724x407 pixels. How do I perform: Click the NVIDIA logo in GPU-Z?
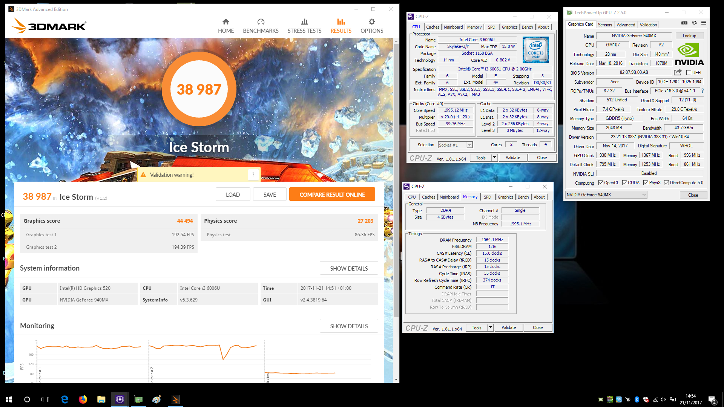[x=689, y=55]
